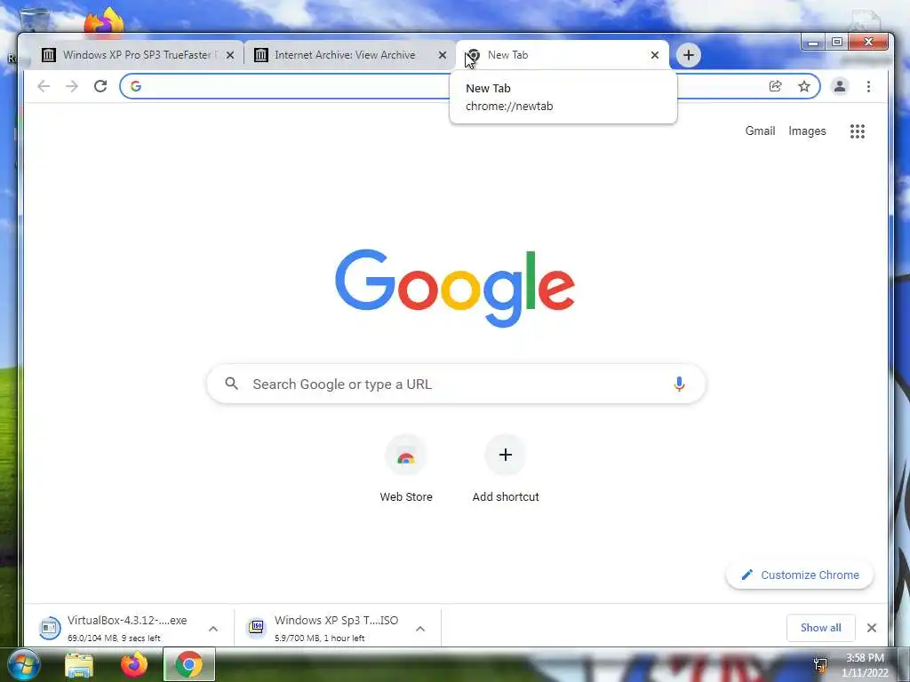
Task: Open the Gmail link
Action: click(760, 131)
